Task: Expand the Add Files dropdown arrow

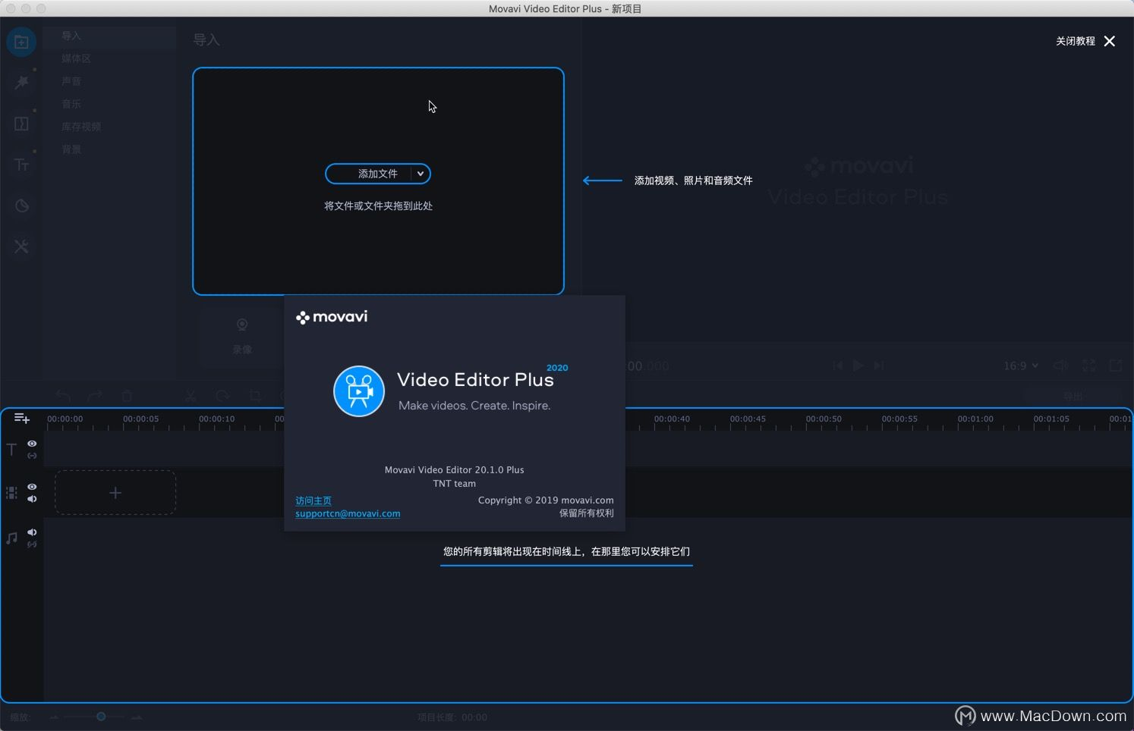Action: pos(421,174)
